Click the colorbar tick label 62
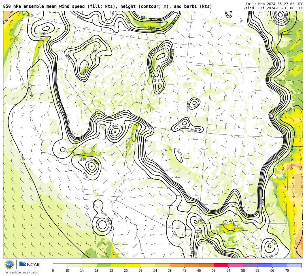Image resolution: width=306 pixels, height=276 pixels. [x=258, y=271]
